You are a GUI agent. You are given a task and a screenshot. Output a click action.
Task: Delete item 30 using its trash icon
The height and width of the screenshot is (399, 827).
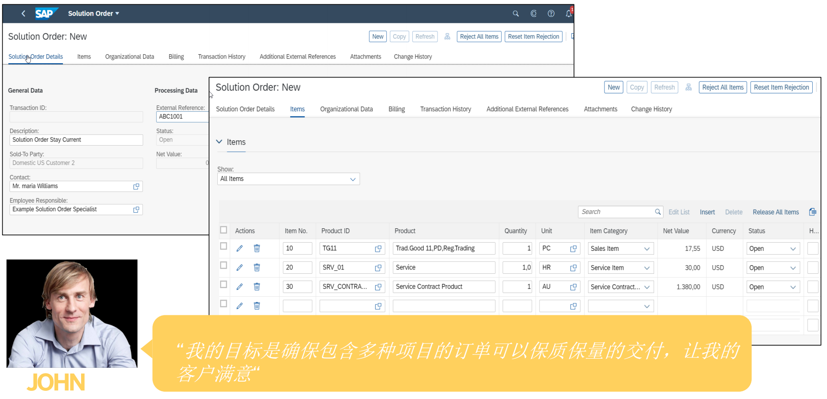click(x=257, y=286)
